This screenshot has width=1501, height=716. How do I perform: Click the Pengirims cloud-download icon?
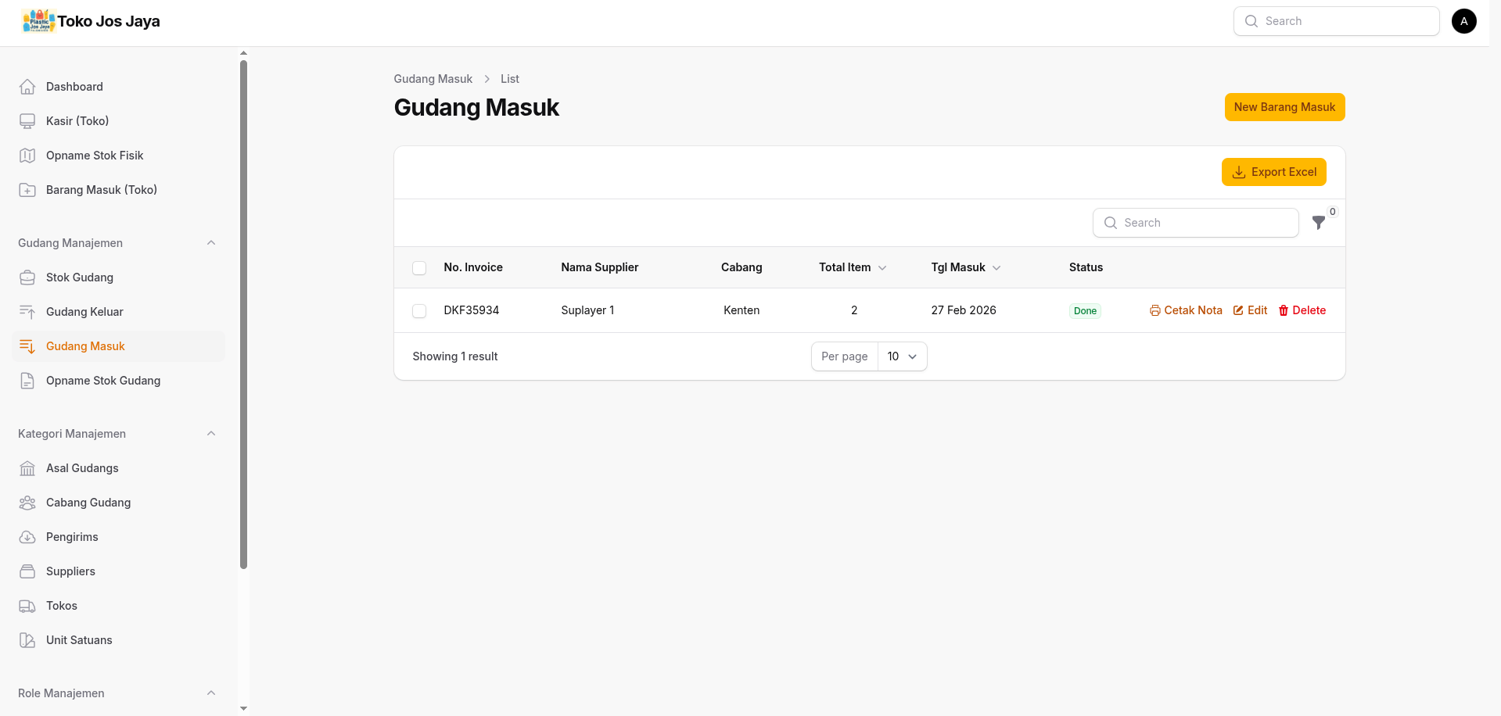coord(27,537)
